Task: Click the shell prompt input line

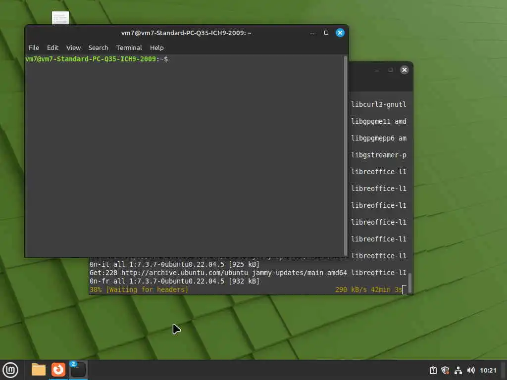Action: pos(184,59)
